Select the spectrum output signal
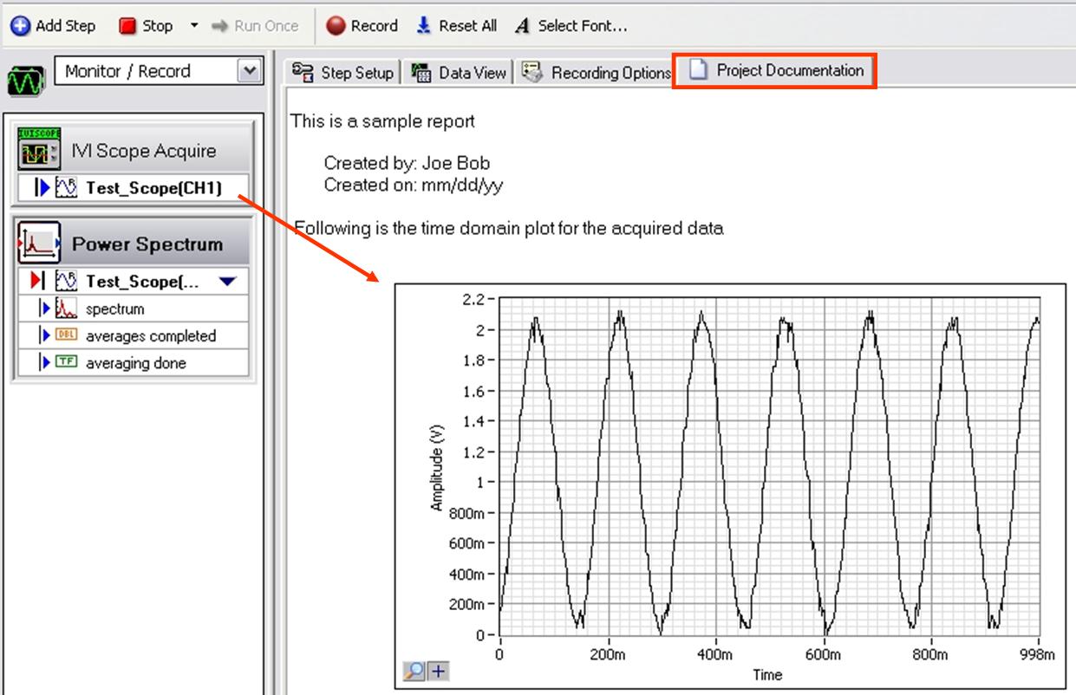The height and width of the screenshot is (695, 1076). 114,309
